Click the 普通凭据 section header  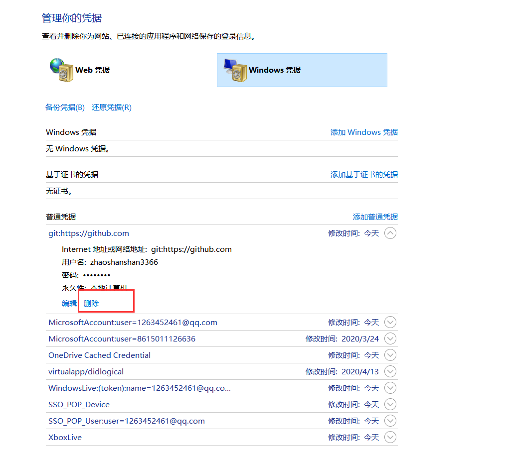click(x=61, y=217)
